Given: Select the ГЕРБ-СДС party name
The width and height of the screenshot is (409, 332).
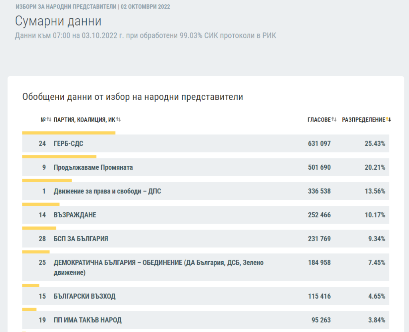Looking at the screenshot, I should [68, 143].
